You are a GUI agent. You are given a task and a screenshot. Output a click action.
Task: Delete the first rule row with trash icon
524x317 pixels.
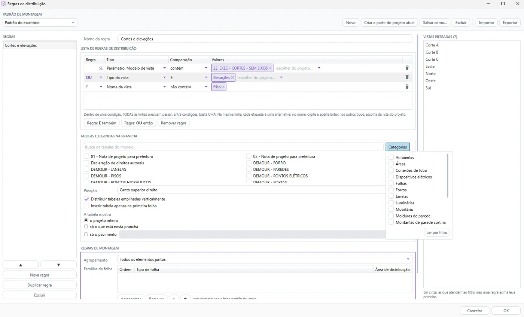click(x=407, y=68)
